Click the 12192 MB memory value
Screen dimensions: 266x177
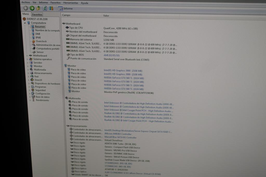109,40
